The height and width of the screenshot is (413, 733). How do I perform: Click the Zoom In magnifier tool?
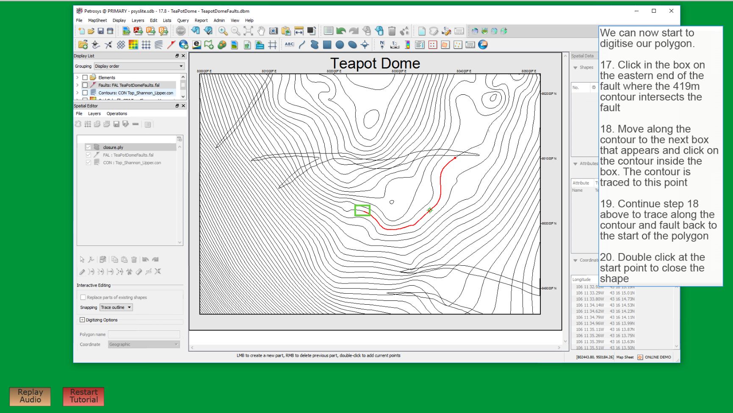pos(223,31)
